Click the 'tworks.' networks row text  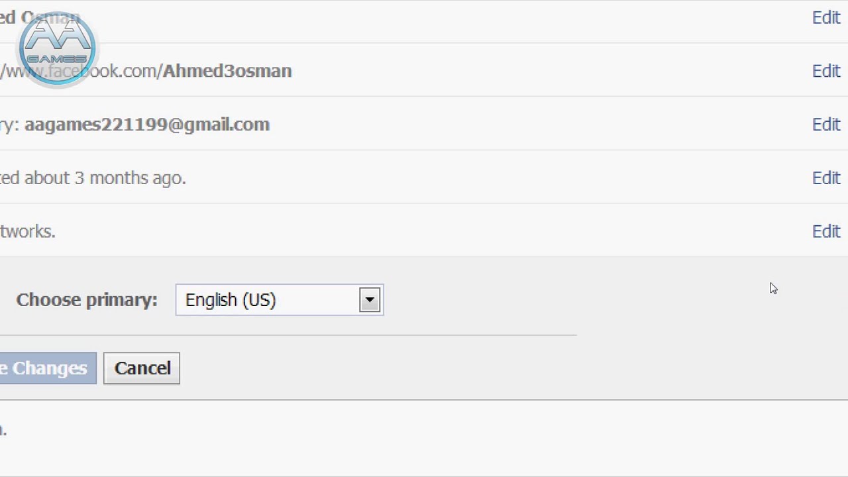28,231
